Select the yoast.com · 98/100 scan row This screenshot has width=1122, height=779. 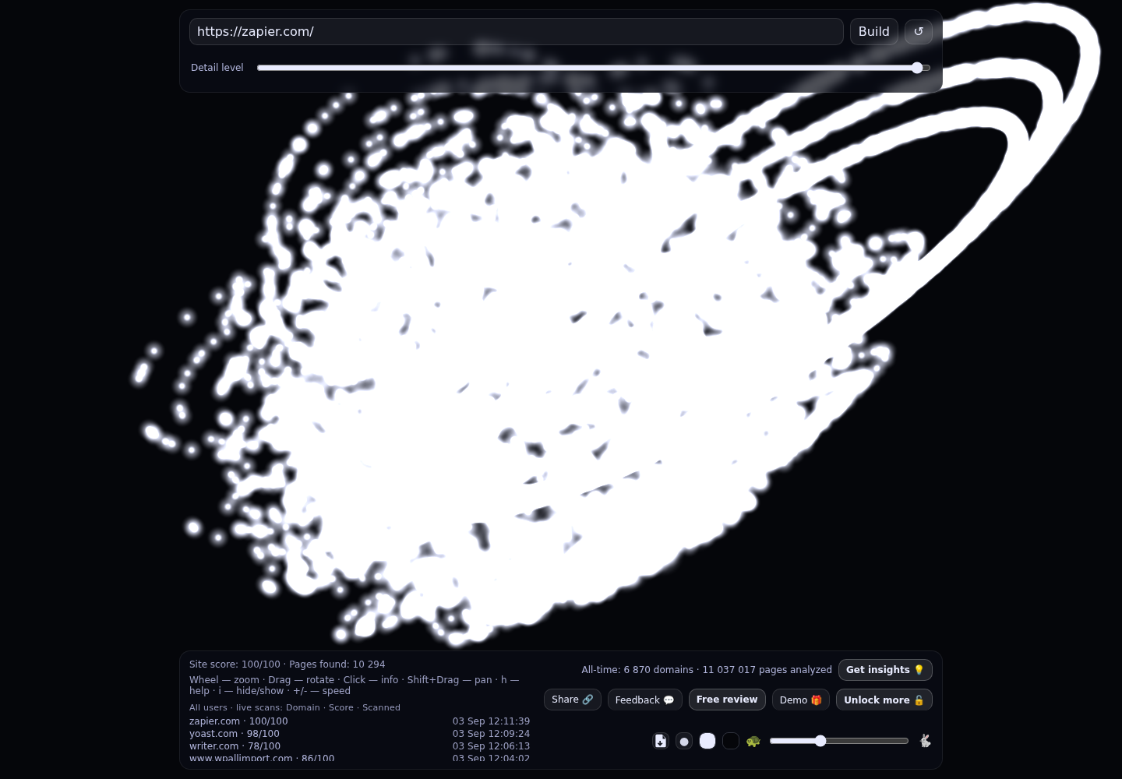(359, 734)
